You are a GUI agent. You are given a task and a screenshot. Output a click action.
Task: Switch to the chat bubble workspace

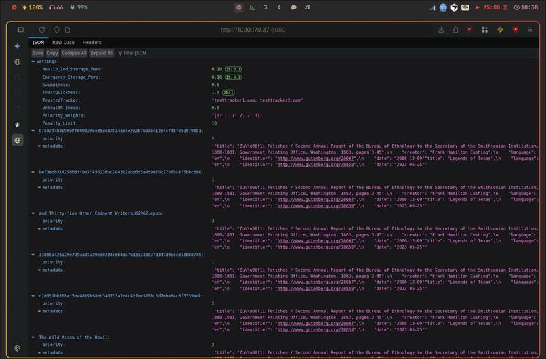293,7
